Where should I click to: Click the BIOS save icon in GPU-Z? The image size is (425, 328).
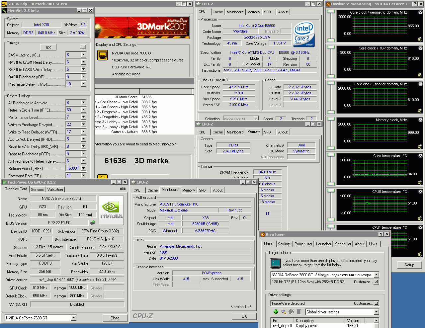(x=93, y=223)
